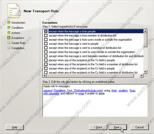This screenshot has width=154, height=134.
Task: Change the Arial font link
Action: [114, 90]
